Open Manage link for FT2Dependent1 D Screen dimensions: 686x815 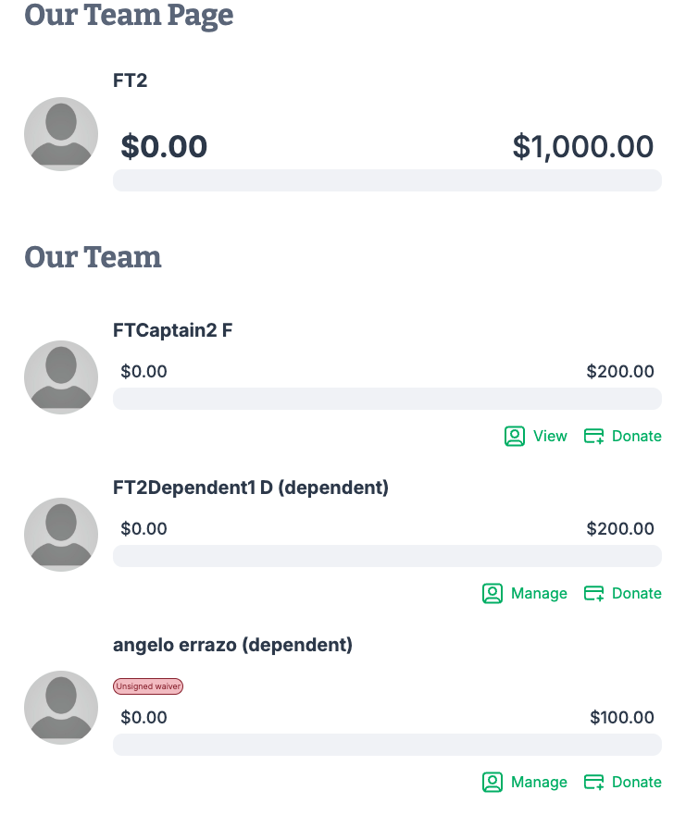point(539,593)
